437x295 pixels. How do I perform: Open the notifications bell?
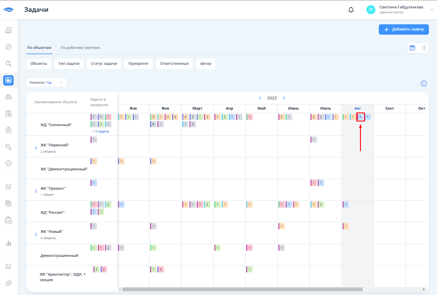click(351, 10)
